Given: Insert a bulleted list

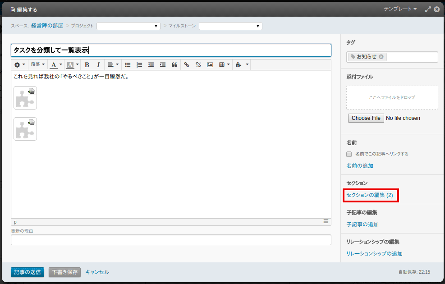Looking at the screenshot, I should coord(128,65).
